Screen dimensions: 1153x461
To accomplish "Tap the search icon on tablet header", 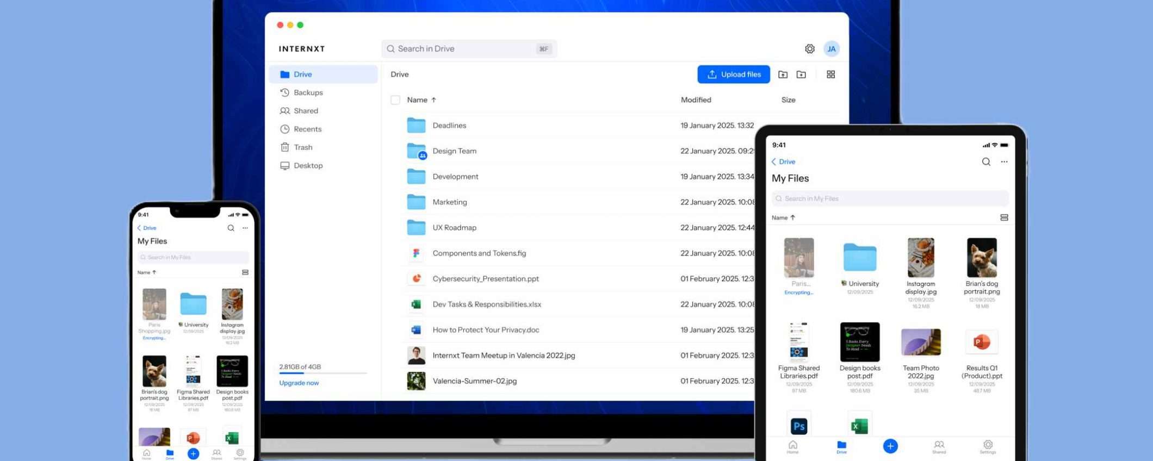I will click(985, 161).
